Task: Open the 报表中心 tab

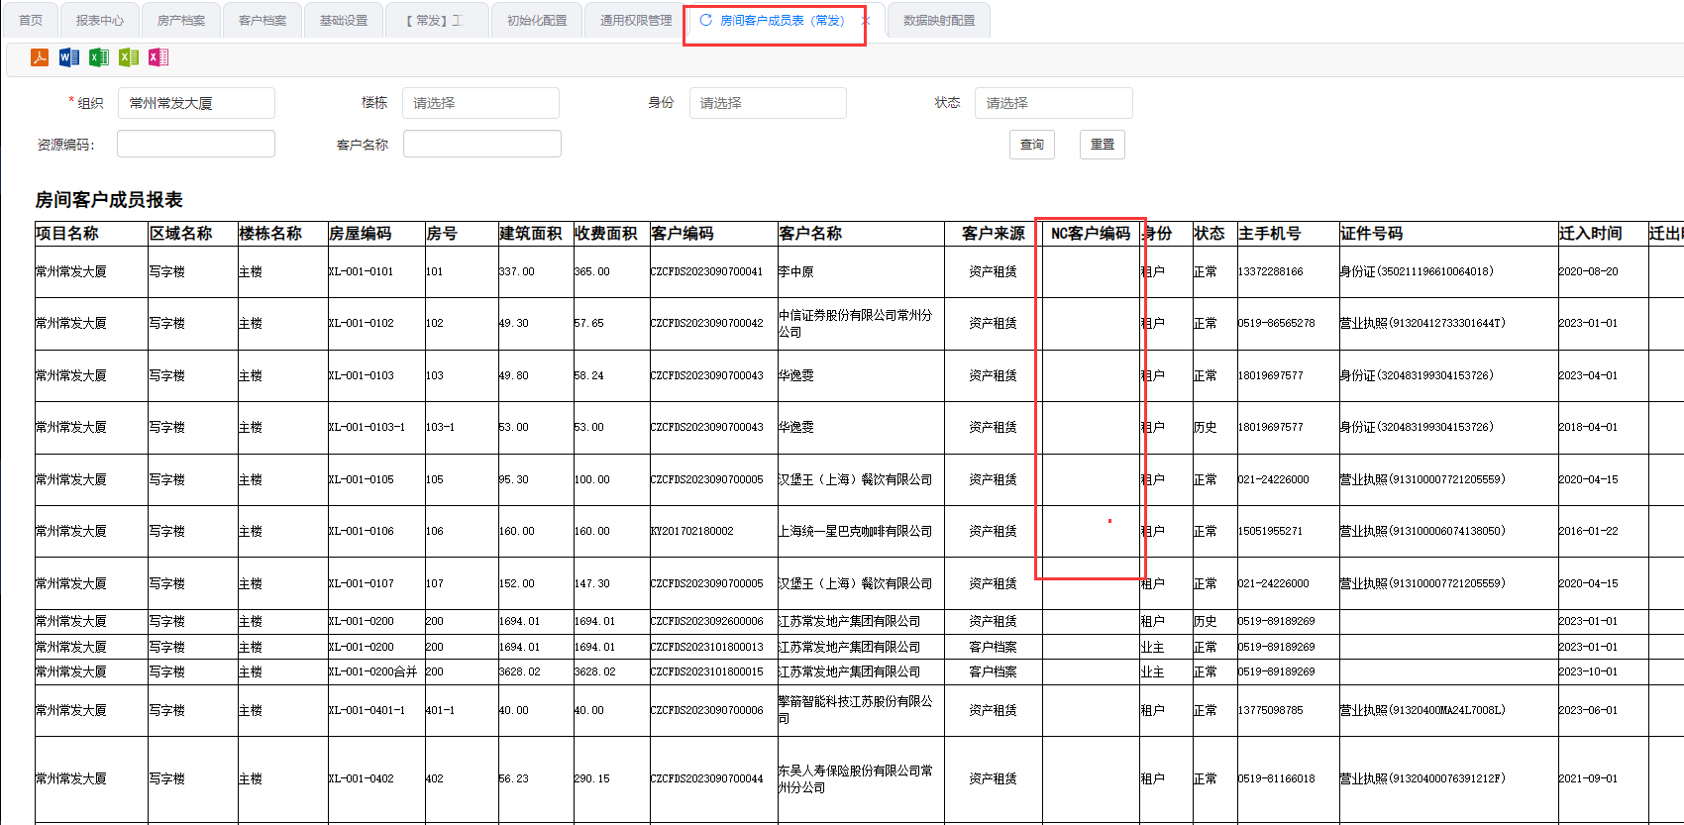Action: tap(100, 21)
